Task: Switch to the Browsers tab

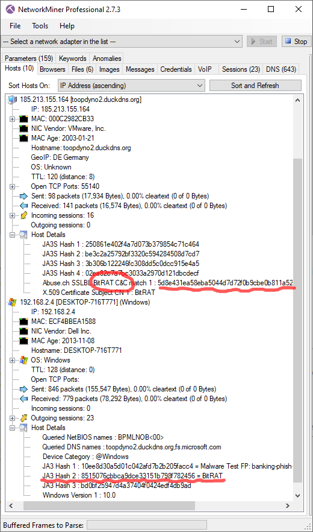Action: pos(52,69)
